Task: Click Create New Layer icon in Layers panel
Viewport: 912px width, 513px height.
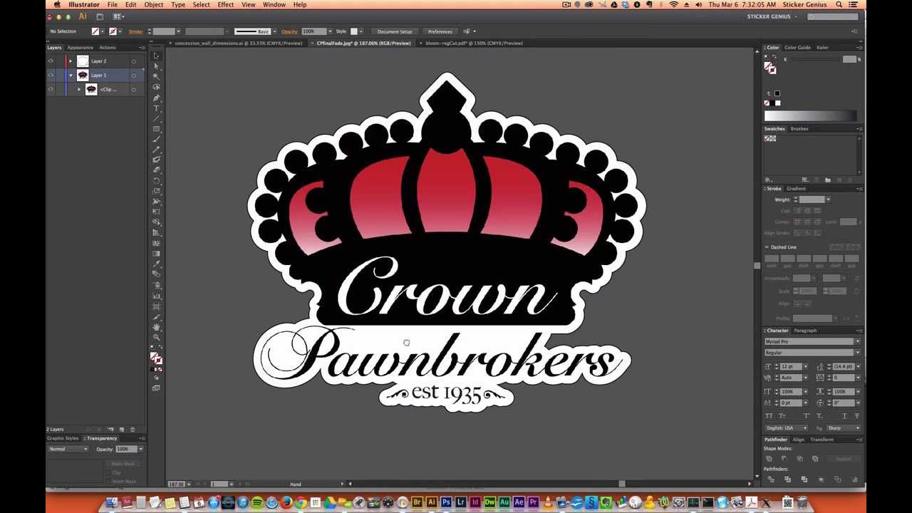Action: pos(122,430)
